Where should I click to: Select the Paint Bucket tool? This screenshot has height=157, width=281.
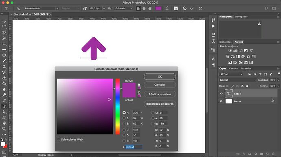click(4, 84)
